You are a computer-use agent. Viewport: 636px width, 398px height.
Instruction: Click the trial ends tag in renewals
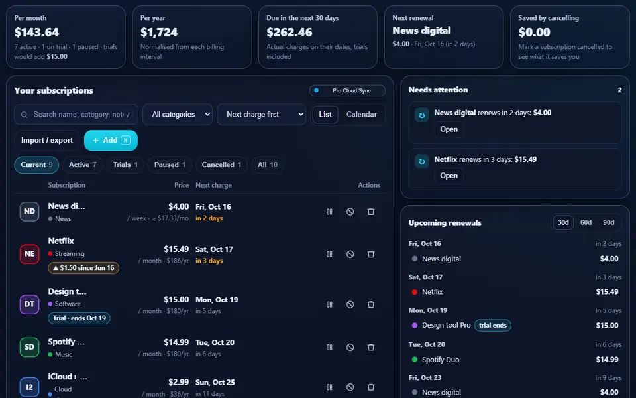493,326
